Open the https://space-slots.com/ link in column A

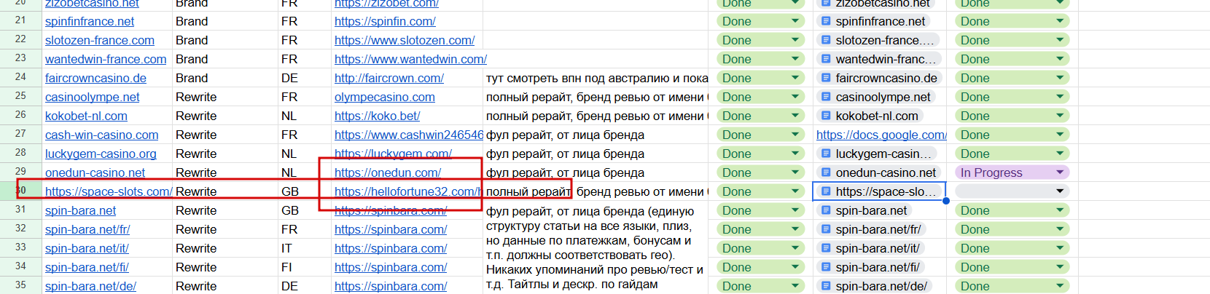109,191
